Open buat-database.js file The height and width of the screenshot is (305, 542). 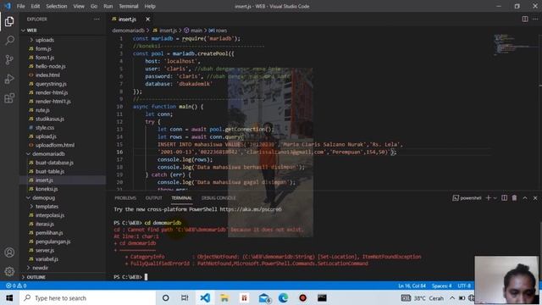54,163
